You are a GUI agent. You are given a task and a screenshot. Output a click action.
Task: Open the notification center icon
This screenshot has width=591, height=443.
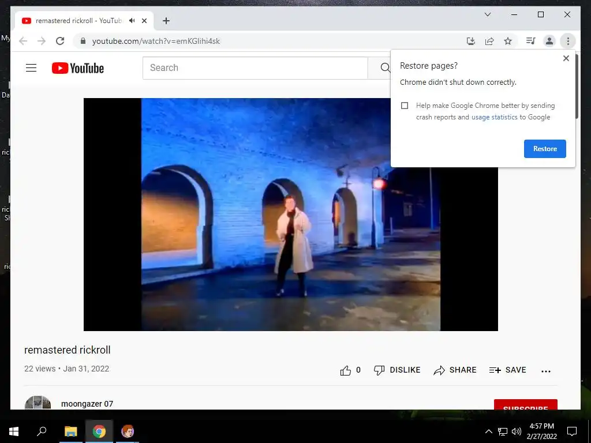[572, 431]
